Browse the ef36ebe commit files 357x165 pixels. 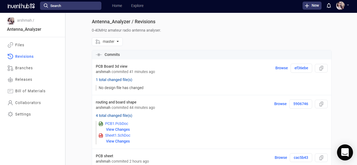(x=281, y=68)
